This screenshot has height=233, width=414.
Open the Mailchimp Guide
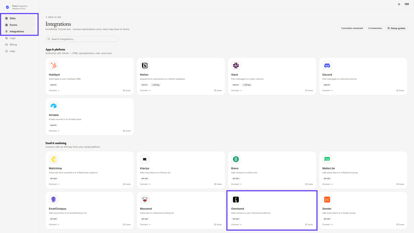[127, 184]
